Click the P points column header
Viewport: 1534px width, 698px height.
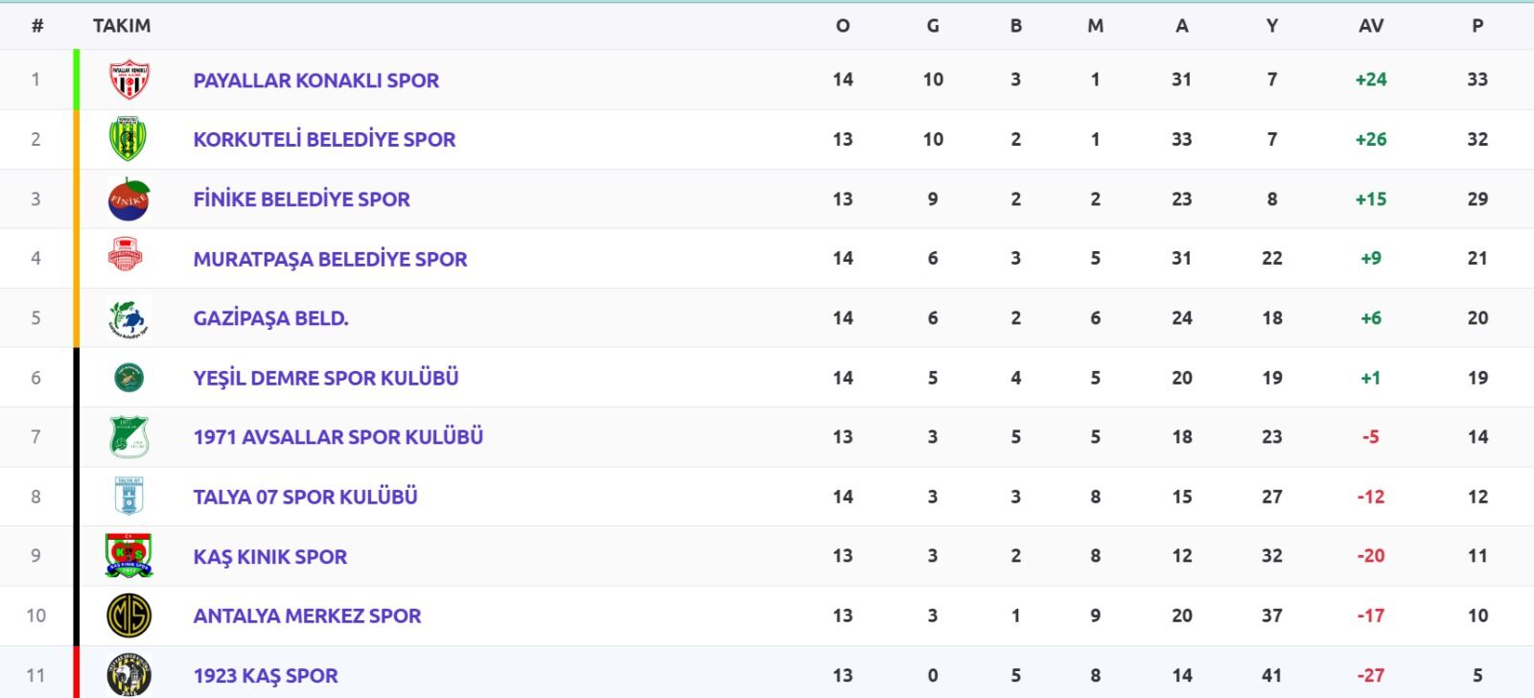[1477, 26]
